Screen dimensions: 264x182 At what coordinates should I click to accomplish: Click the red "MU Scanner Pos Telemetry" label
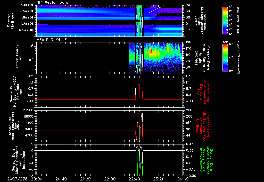pyautogui.click(x=203, y=126)
